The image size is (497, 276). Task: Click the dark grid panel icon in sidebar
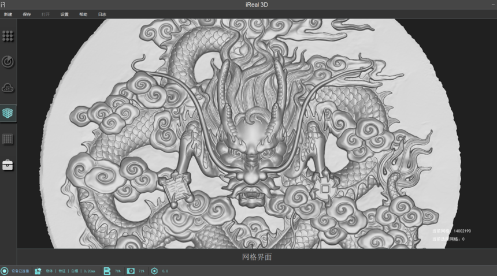pos(8,139)
